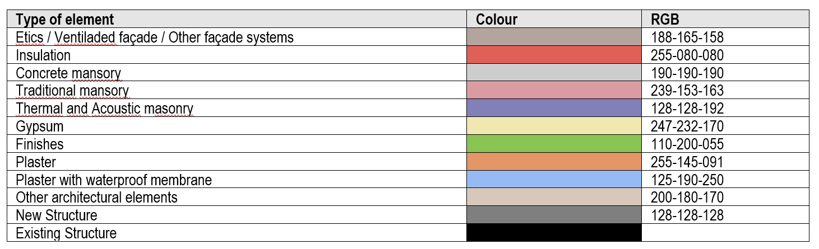Click the Insulation red colour swatch
This screenshot has width=819, height=249.
(x=554, y=55)
